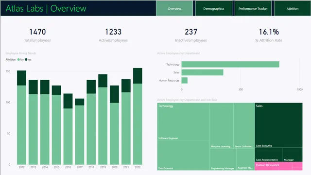Toggle the Attrition 'No' legend marker

[18, 59]
